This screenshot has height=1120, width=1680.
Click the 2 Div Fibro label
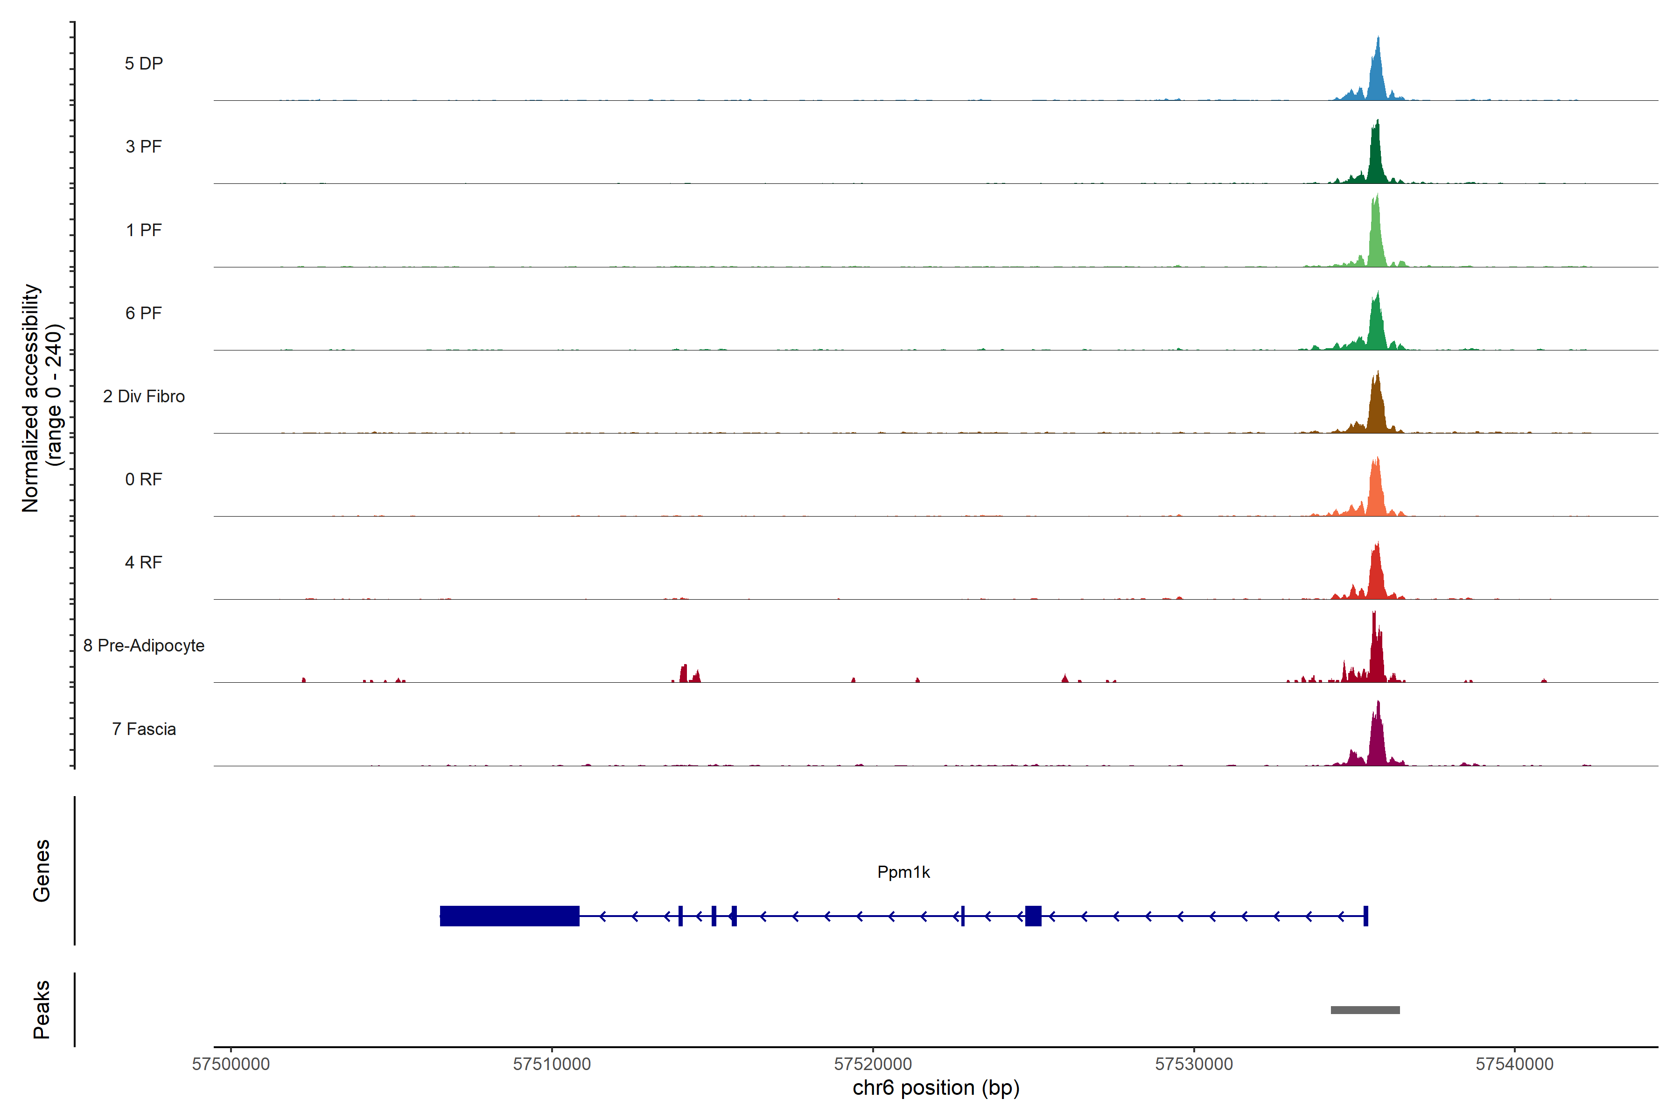[x=144, y=396]
